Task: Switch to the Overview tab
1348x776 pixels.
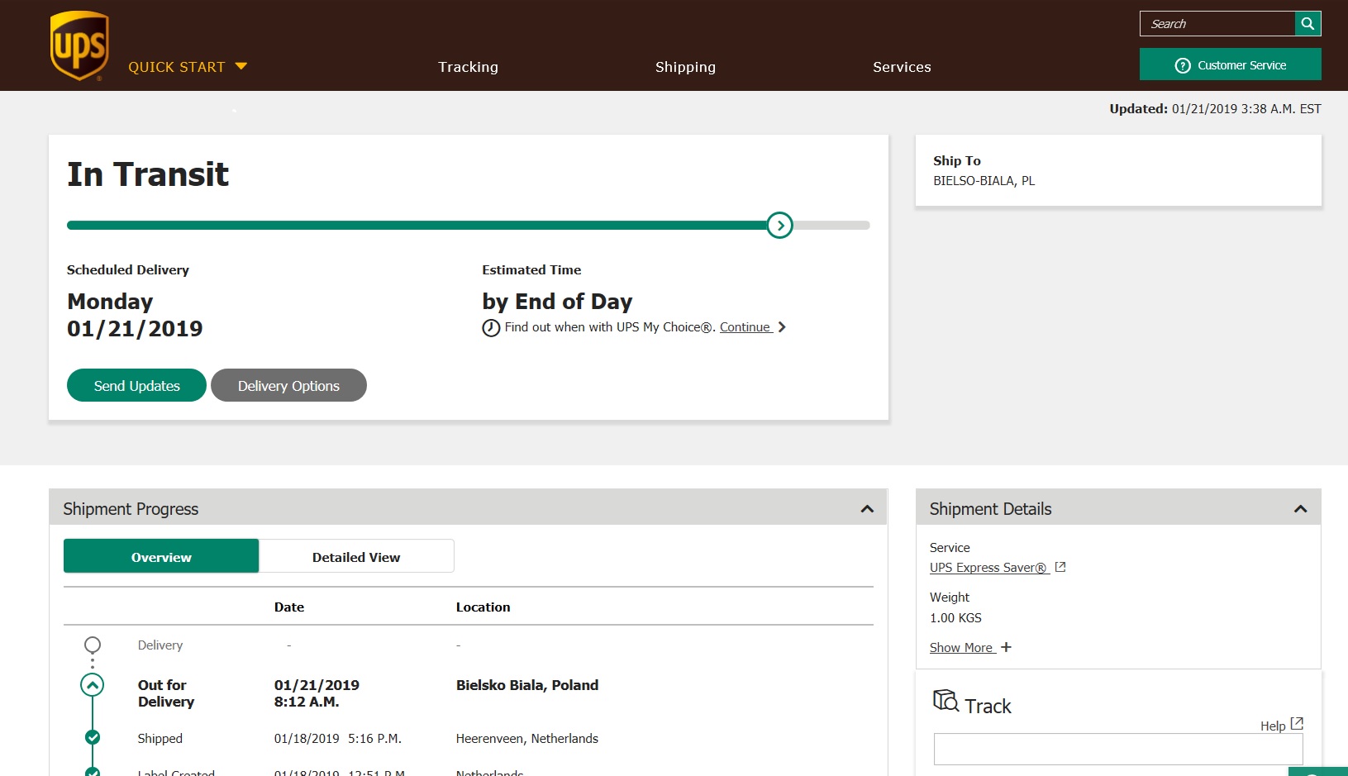Action: coord(161,556)
